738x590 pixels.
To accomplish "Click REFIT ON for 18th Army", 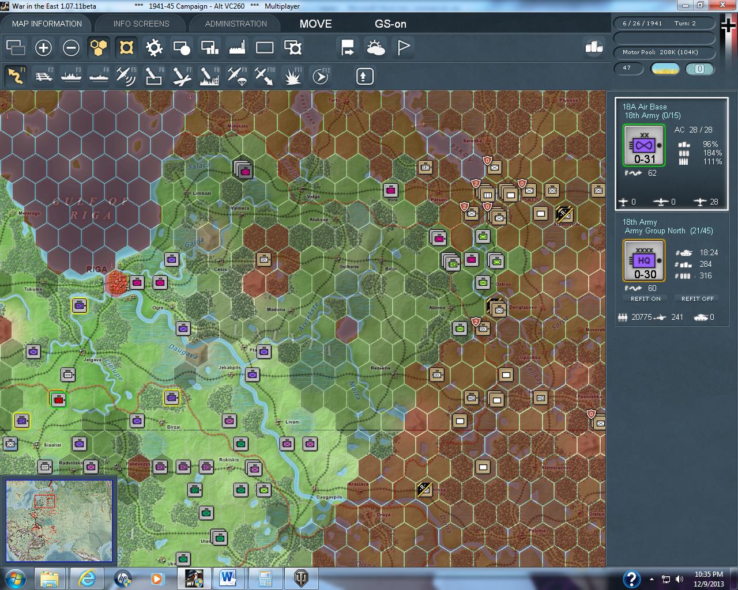I will click(645, 298).
